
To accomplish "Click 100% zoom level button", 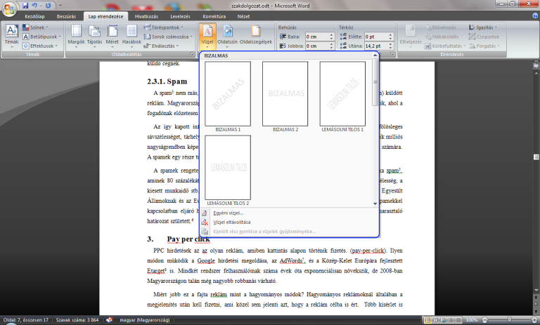I will click(472, 320).
